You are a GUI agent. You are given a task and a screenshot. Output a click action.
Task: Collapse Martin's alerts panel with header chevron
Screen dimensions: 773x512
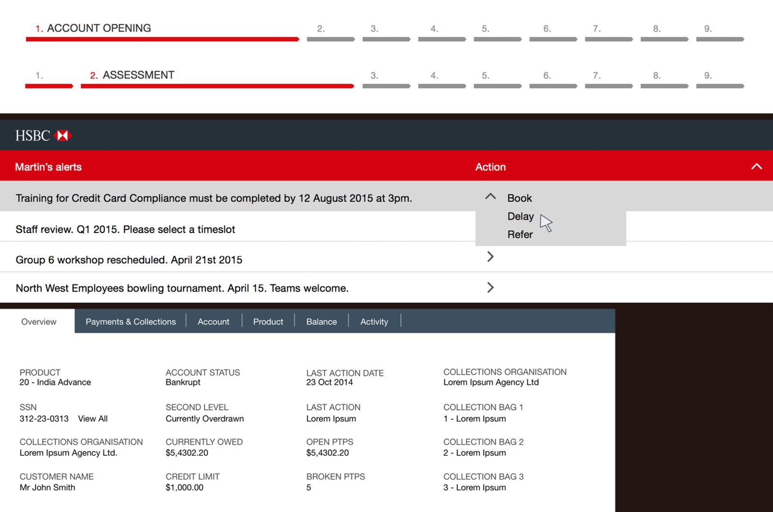(x=757, y=166)
